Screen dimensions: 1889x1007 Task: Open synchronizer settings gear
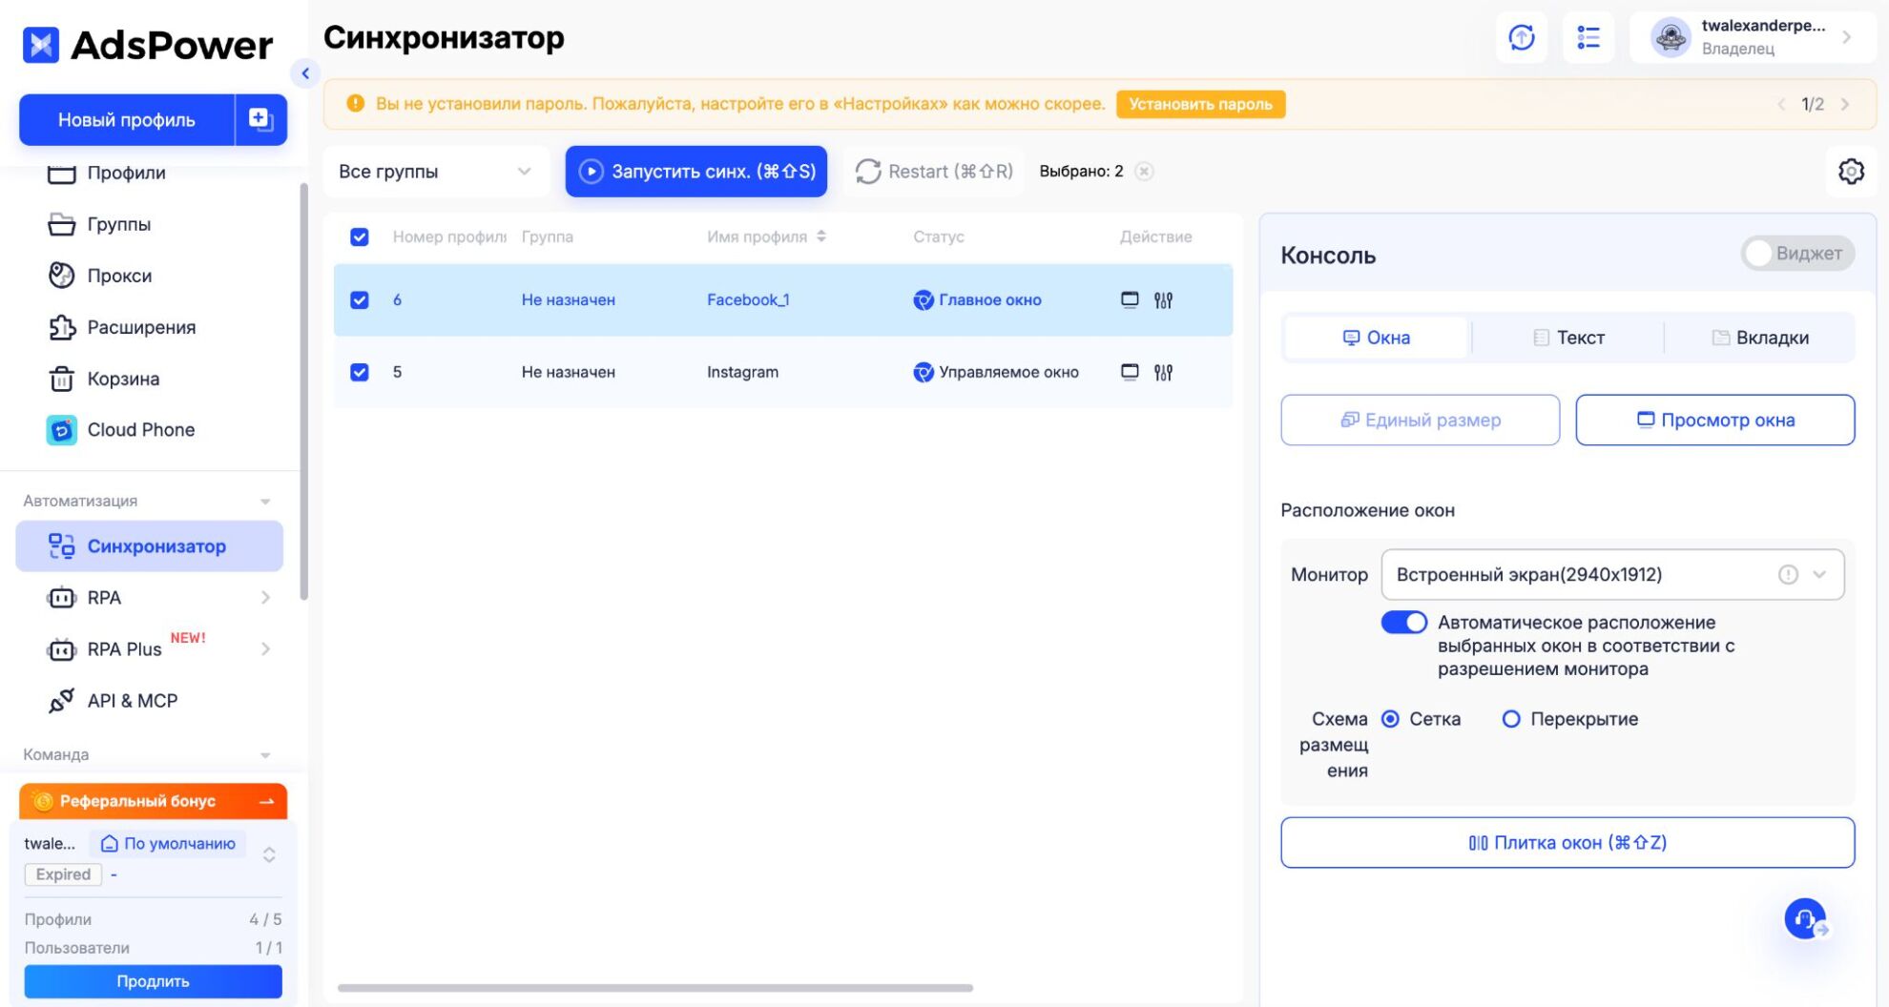pos(1852,172)
